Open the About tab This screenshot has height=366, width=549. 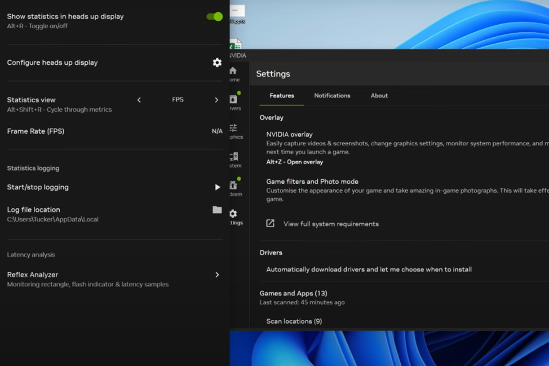pyautogui.click(x=379, y=95)
